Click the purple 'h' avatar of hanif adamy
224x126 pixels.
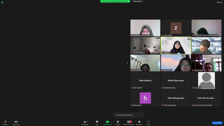tap(145, 98)
